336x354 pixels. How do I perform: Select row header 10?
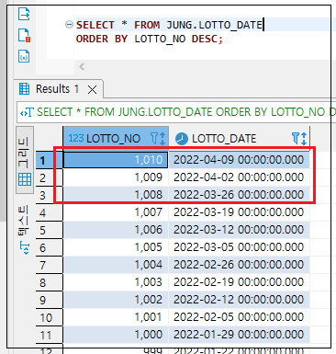coord(49,317)
